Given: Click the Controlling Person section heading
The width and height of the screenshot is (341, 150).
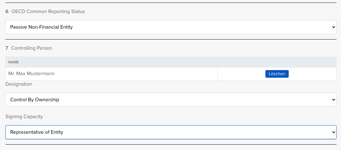Looking at the screenshot, I should (x=32, y=48).
